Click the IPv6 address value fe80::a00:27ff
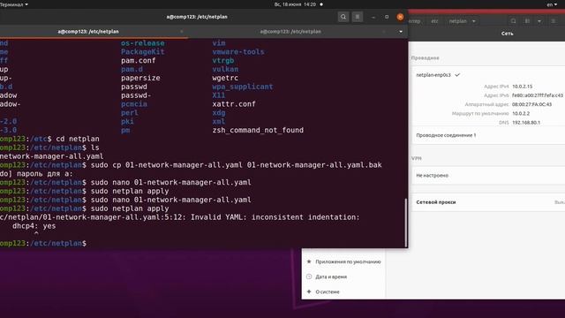565x318 pixels. click(538, 95)
